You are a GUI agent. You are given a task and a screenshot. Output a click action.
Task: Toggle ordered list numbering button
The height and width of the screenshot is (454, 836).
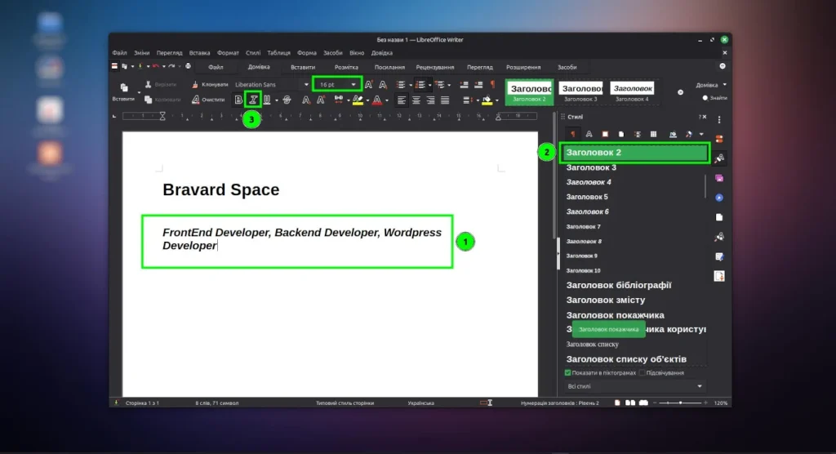[420, 84]
